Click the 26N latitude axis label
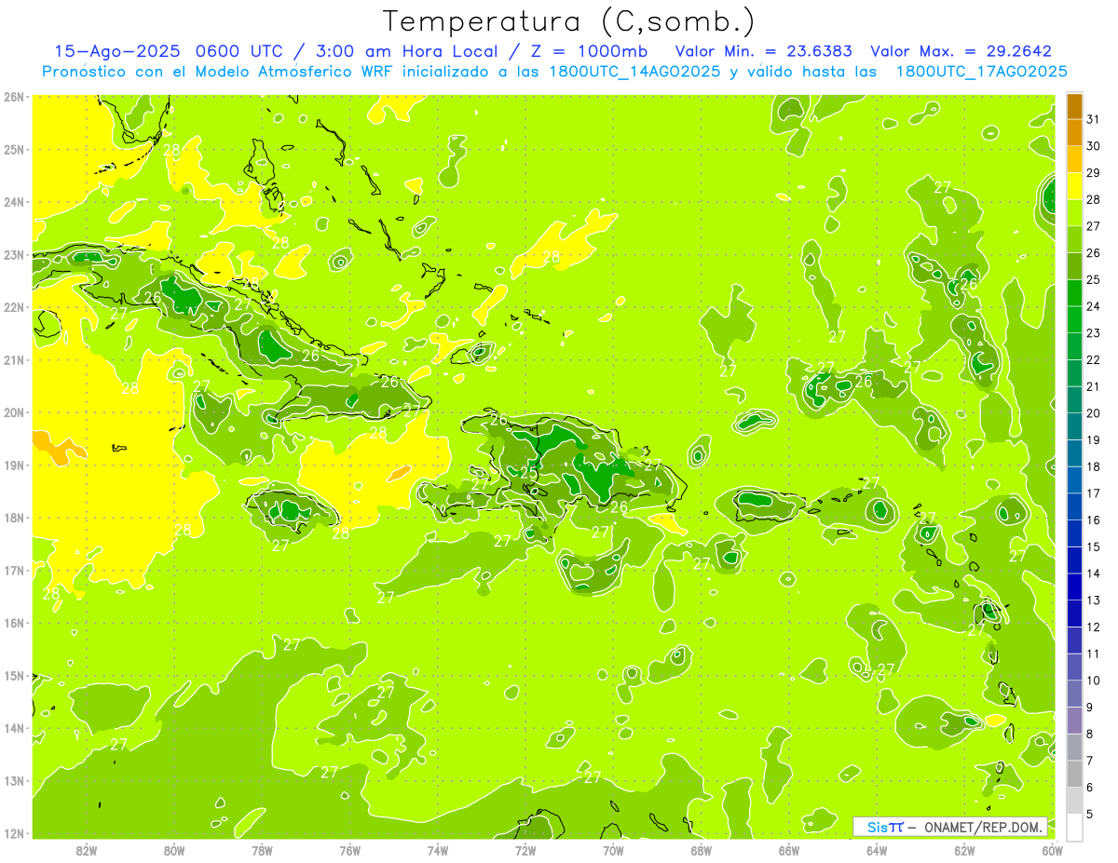 (x=14, y=97)
